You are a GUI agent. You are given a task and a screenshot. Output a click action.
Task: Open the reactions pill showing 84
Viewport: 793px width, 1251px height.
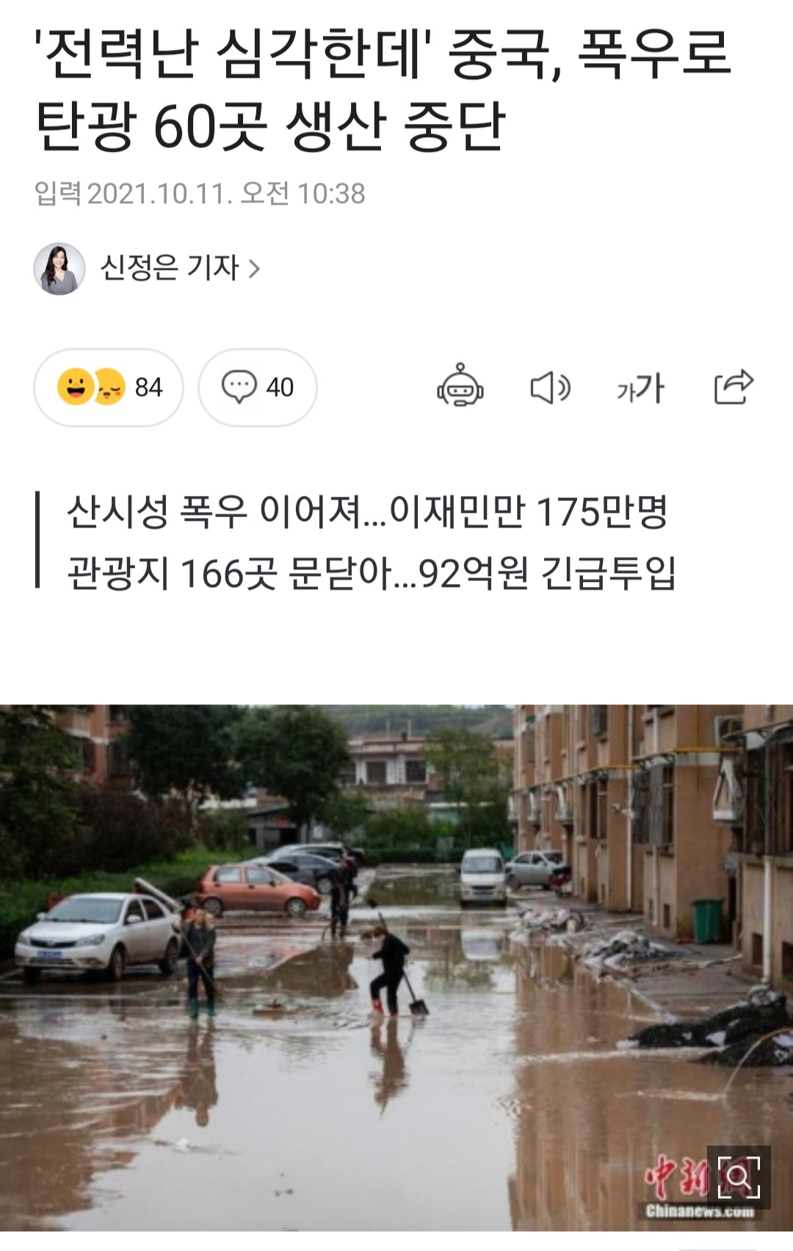[x=109, y=387]
